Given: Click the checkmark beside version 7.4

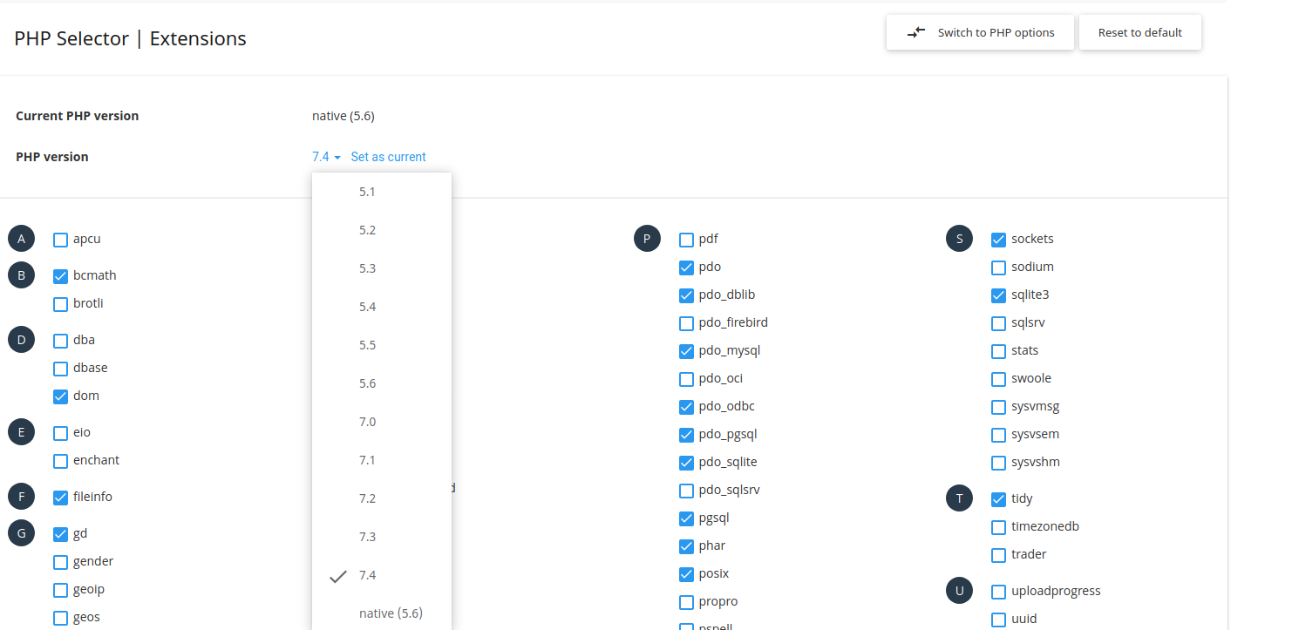Looking at the screenshot, I should [337, 575].
